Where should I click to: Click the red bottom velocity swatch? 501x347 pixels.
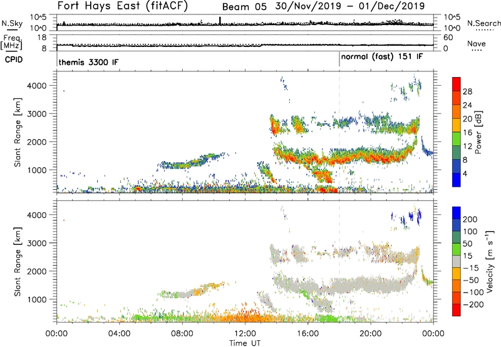point(457,310)
